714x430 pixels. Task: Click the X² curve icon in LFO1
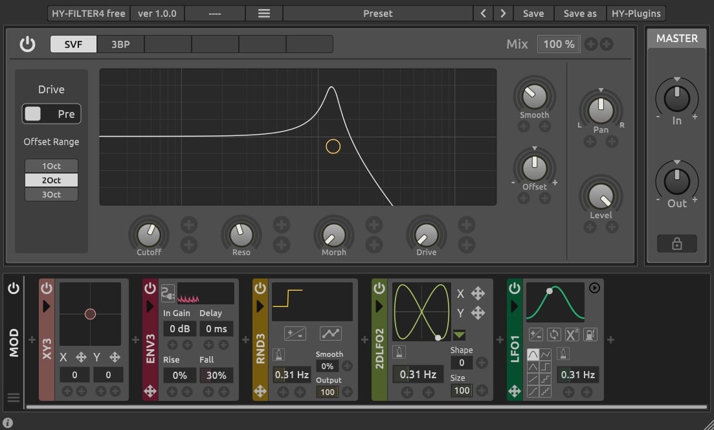(x=571, y=334)
